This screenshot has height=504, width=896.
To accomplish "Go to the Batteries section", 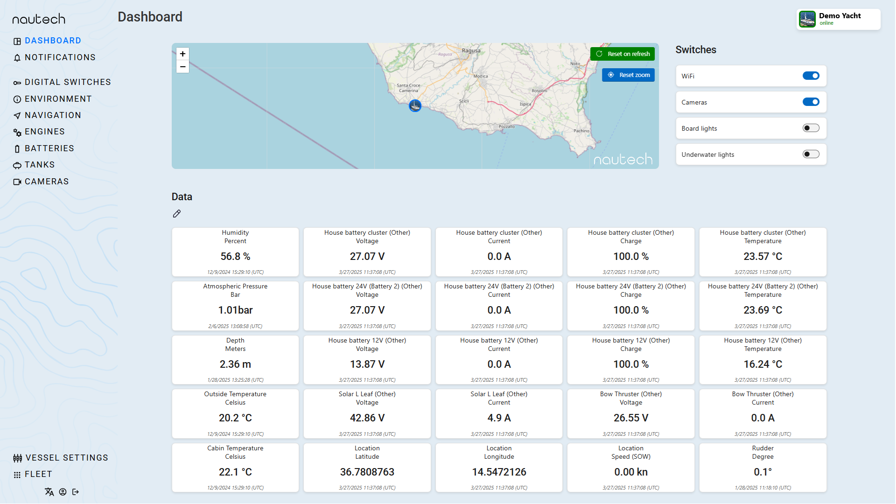I will tap(49, 148).
